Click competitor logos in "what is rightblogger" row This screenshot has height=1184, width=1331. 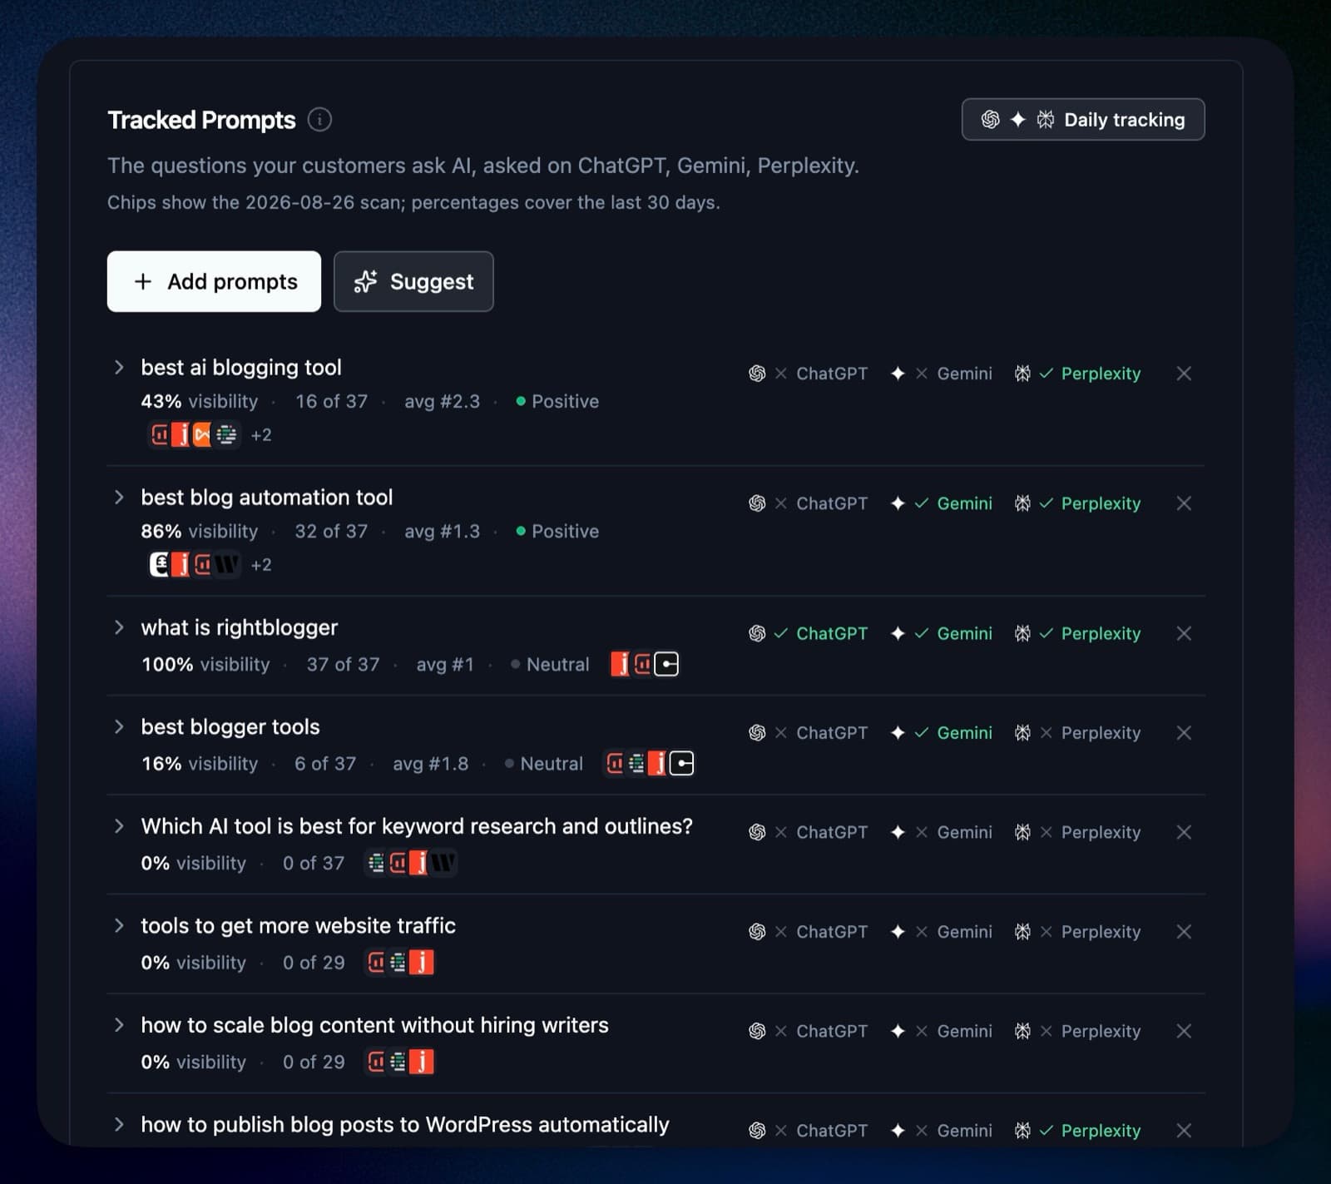click(x=645, y=664)
